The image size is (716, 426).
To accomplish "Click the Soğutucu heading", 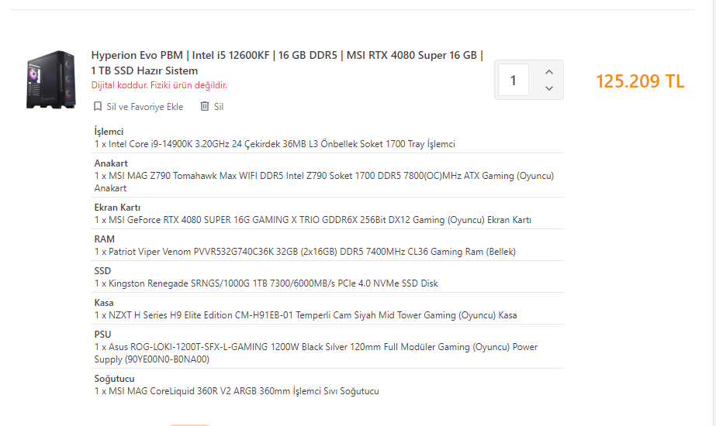I will (x=114, y=379).
